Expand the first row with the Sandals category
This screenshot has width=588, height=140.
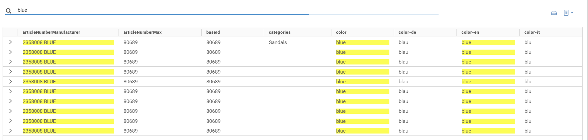(10, 42)
